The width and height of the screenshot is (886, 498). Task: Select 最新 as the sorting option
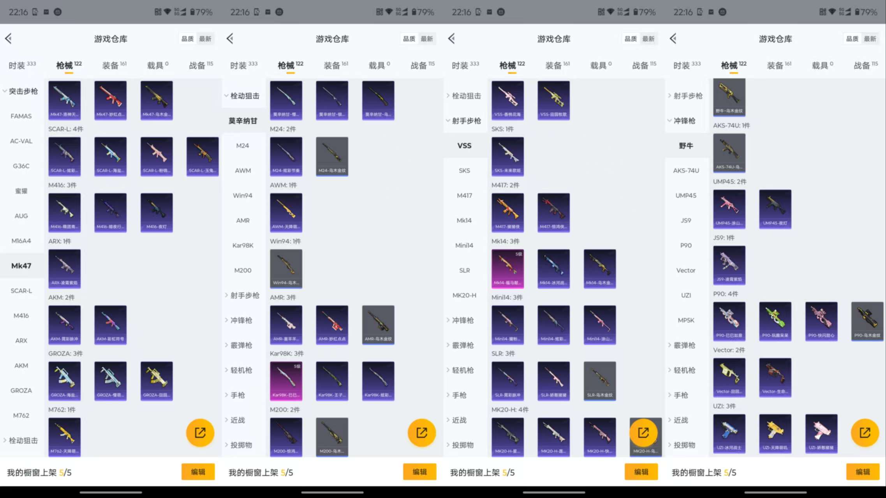[x=206, y=39]
